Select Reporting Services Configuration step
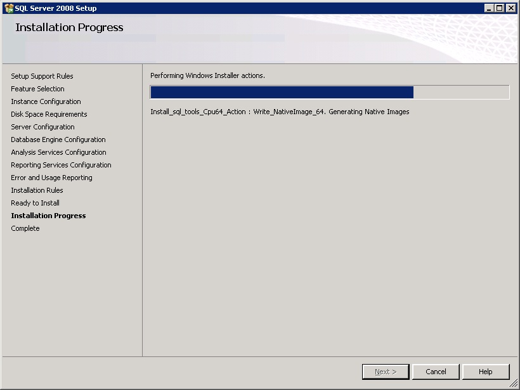Image resolution: width=520 pixels, height=390 pixels. click(61, 165)
